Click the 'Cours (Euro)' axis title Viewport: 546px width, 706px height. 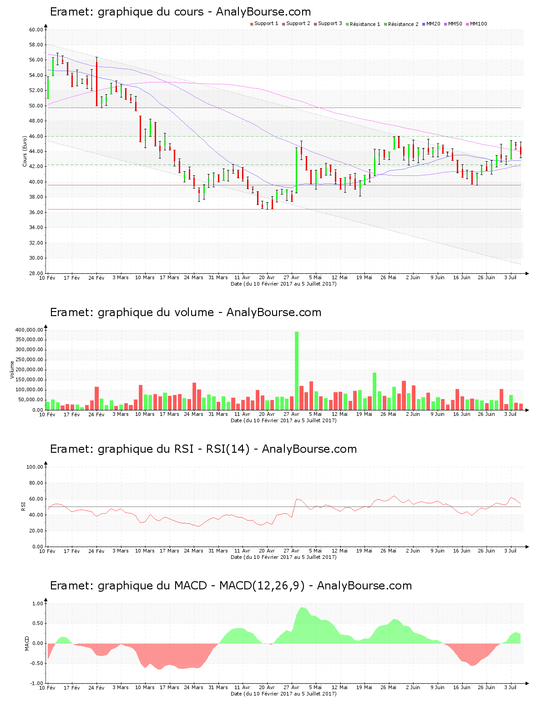[x=25, y=152]
